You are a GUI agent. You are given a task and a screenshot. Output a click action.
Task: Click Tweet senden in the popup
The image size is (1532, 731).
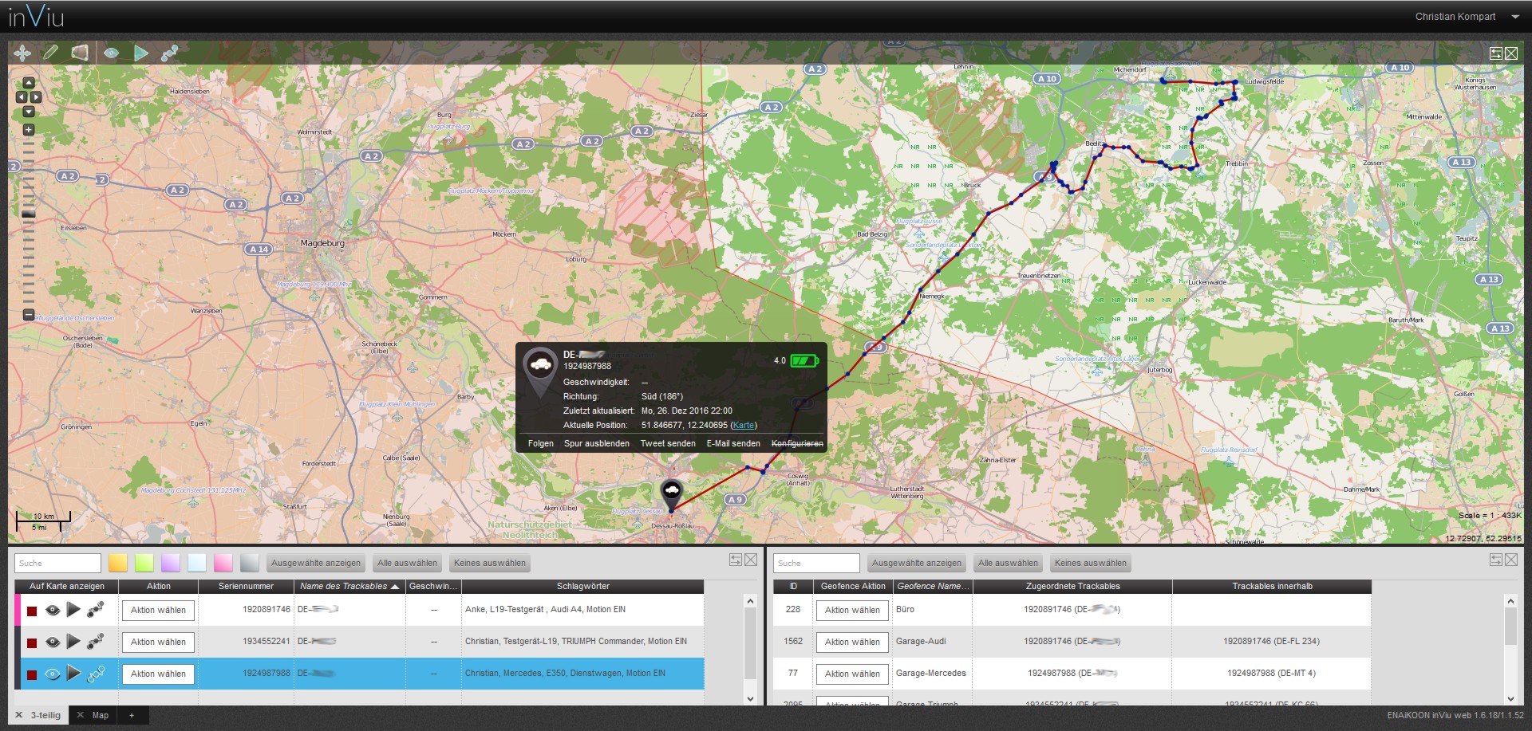[668, 443]
